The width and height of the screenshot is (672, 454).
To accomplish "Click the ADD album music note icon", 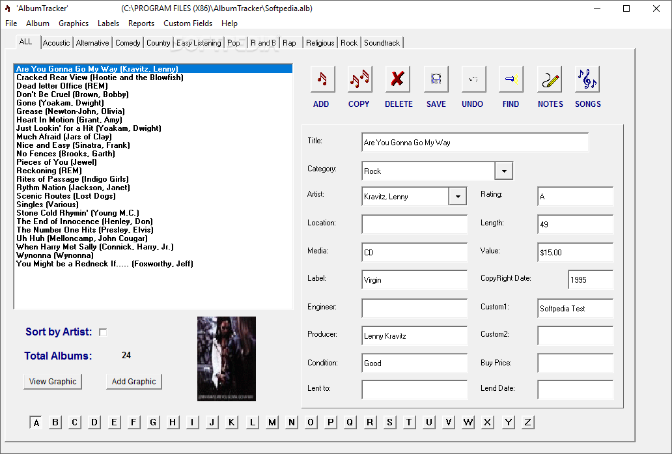I will 322,79.
